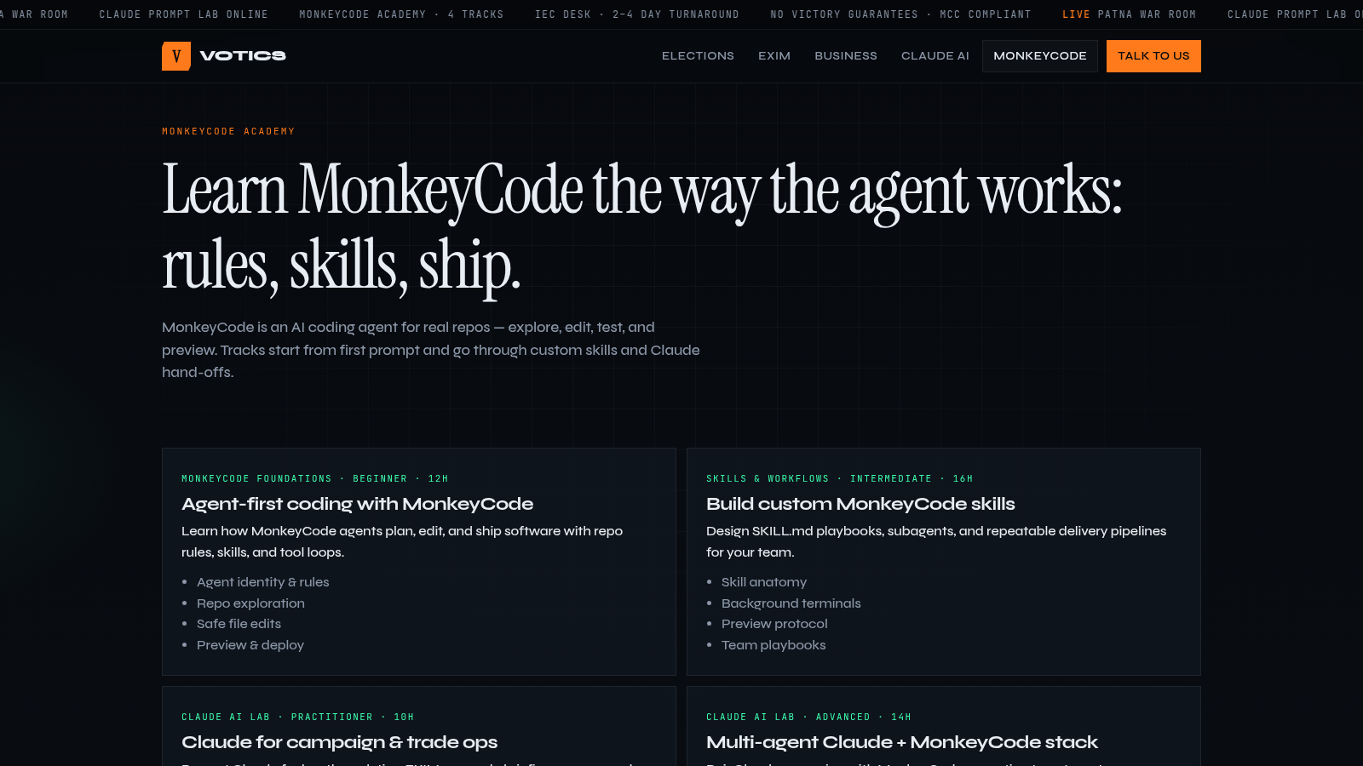The image size is (1363, 766).
Task: Click Learn how MonkeyCode agents plan description
Action: coord(402,541)
